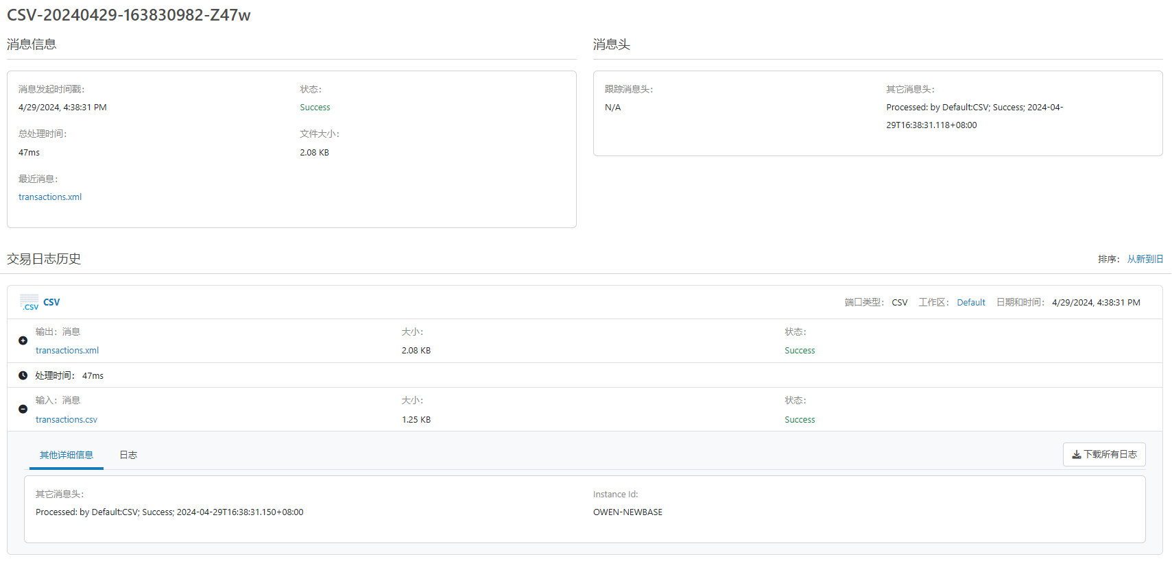Open transactions.xml under 最近消息
The width and height of the screenshot is (1172, 561).
tap(50, 197)
